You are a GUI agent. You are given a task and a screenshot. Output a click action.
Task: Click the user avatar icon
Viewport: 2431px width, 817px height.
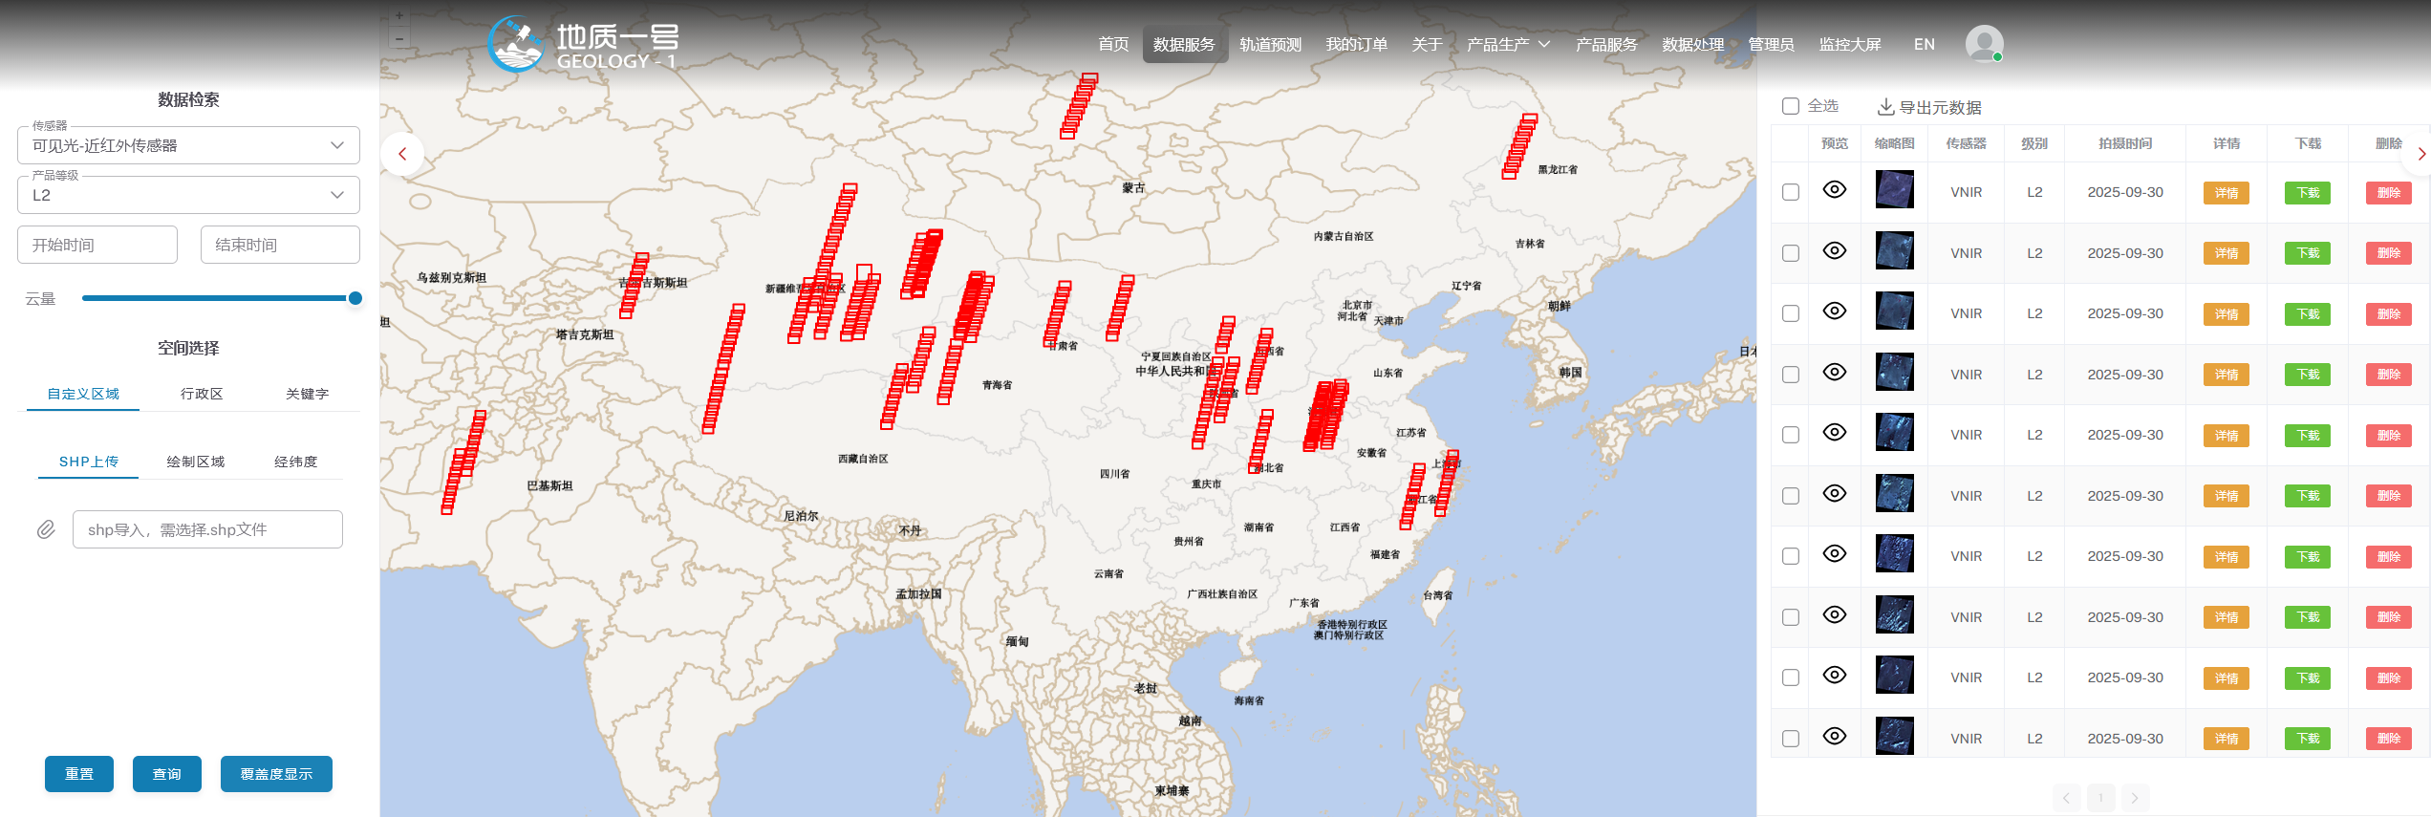(1984, 44)
